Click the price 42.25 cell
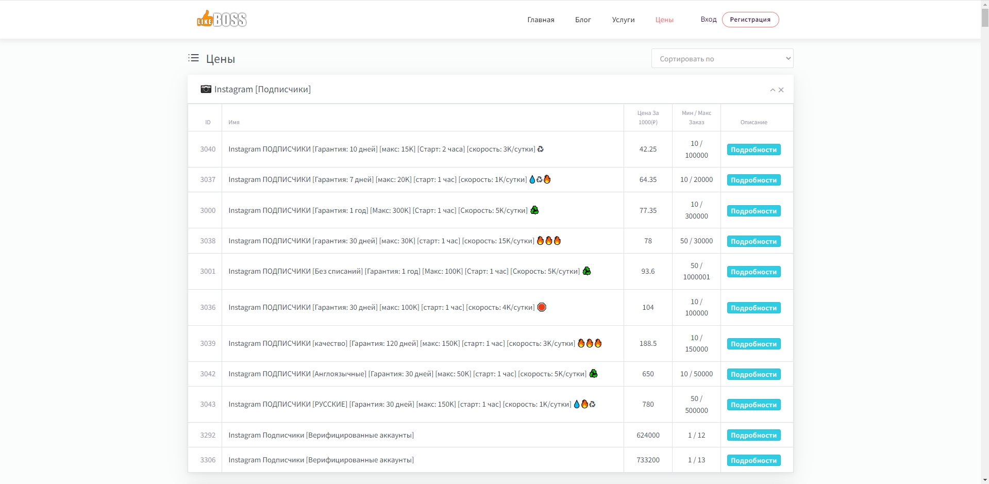 pyautogui.click(x=648, y=149)
